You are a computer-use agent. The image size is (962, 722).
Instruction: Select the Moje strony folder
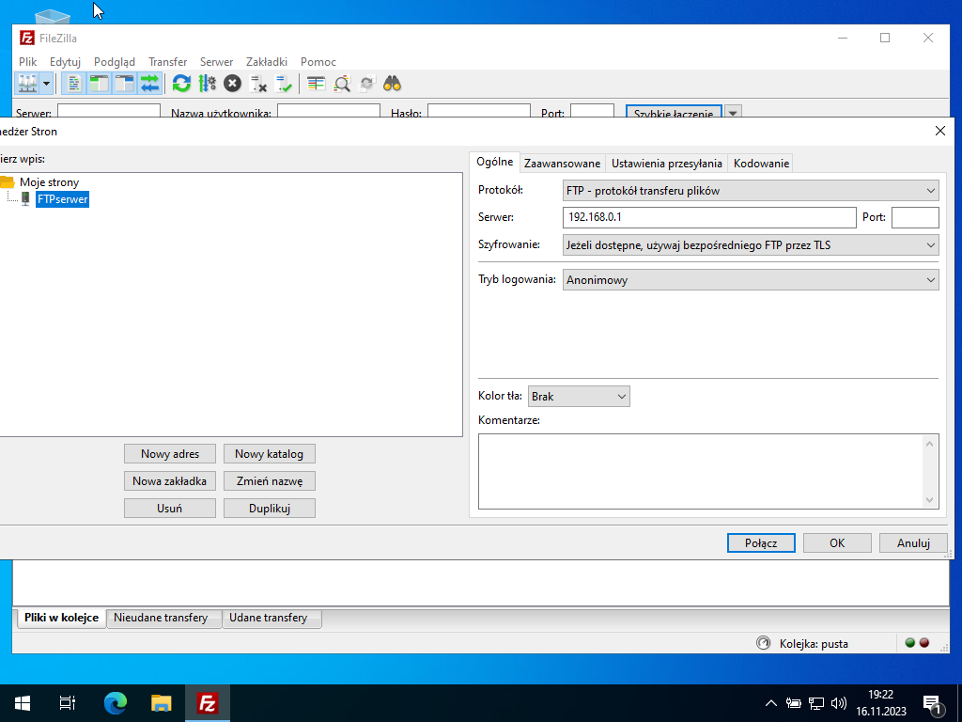(49, 181)
